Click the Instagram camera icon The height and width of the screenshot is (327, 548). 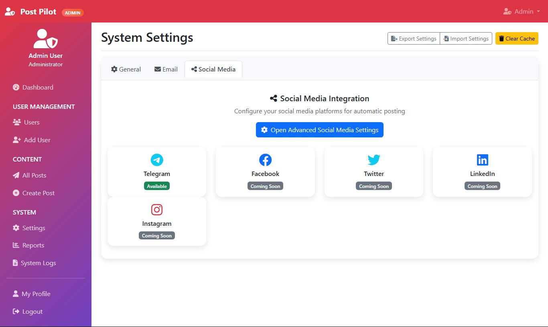coord(157,210)
